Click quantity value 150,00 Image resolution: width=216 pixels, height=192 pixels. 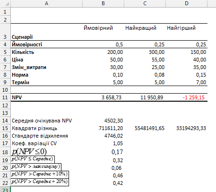[x=198, y=52]
